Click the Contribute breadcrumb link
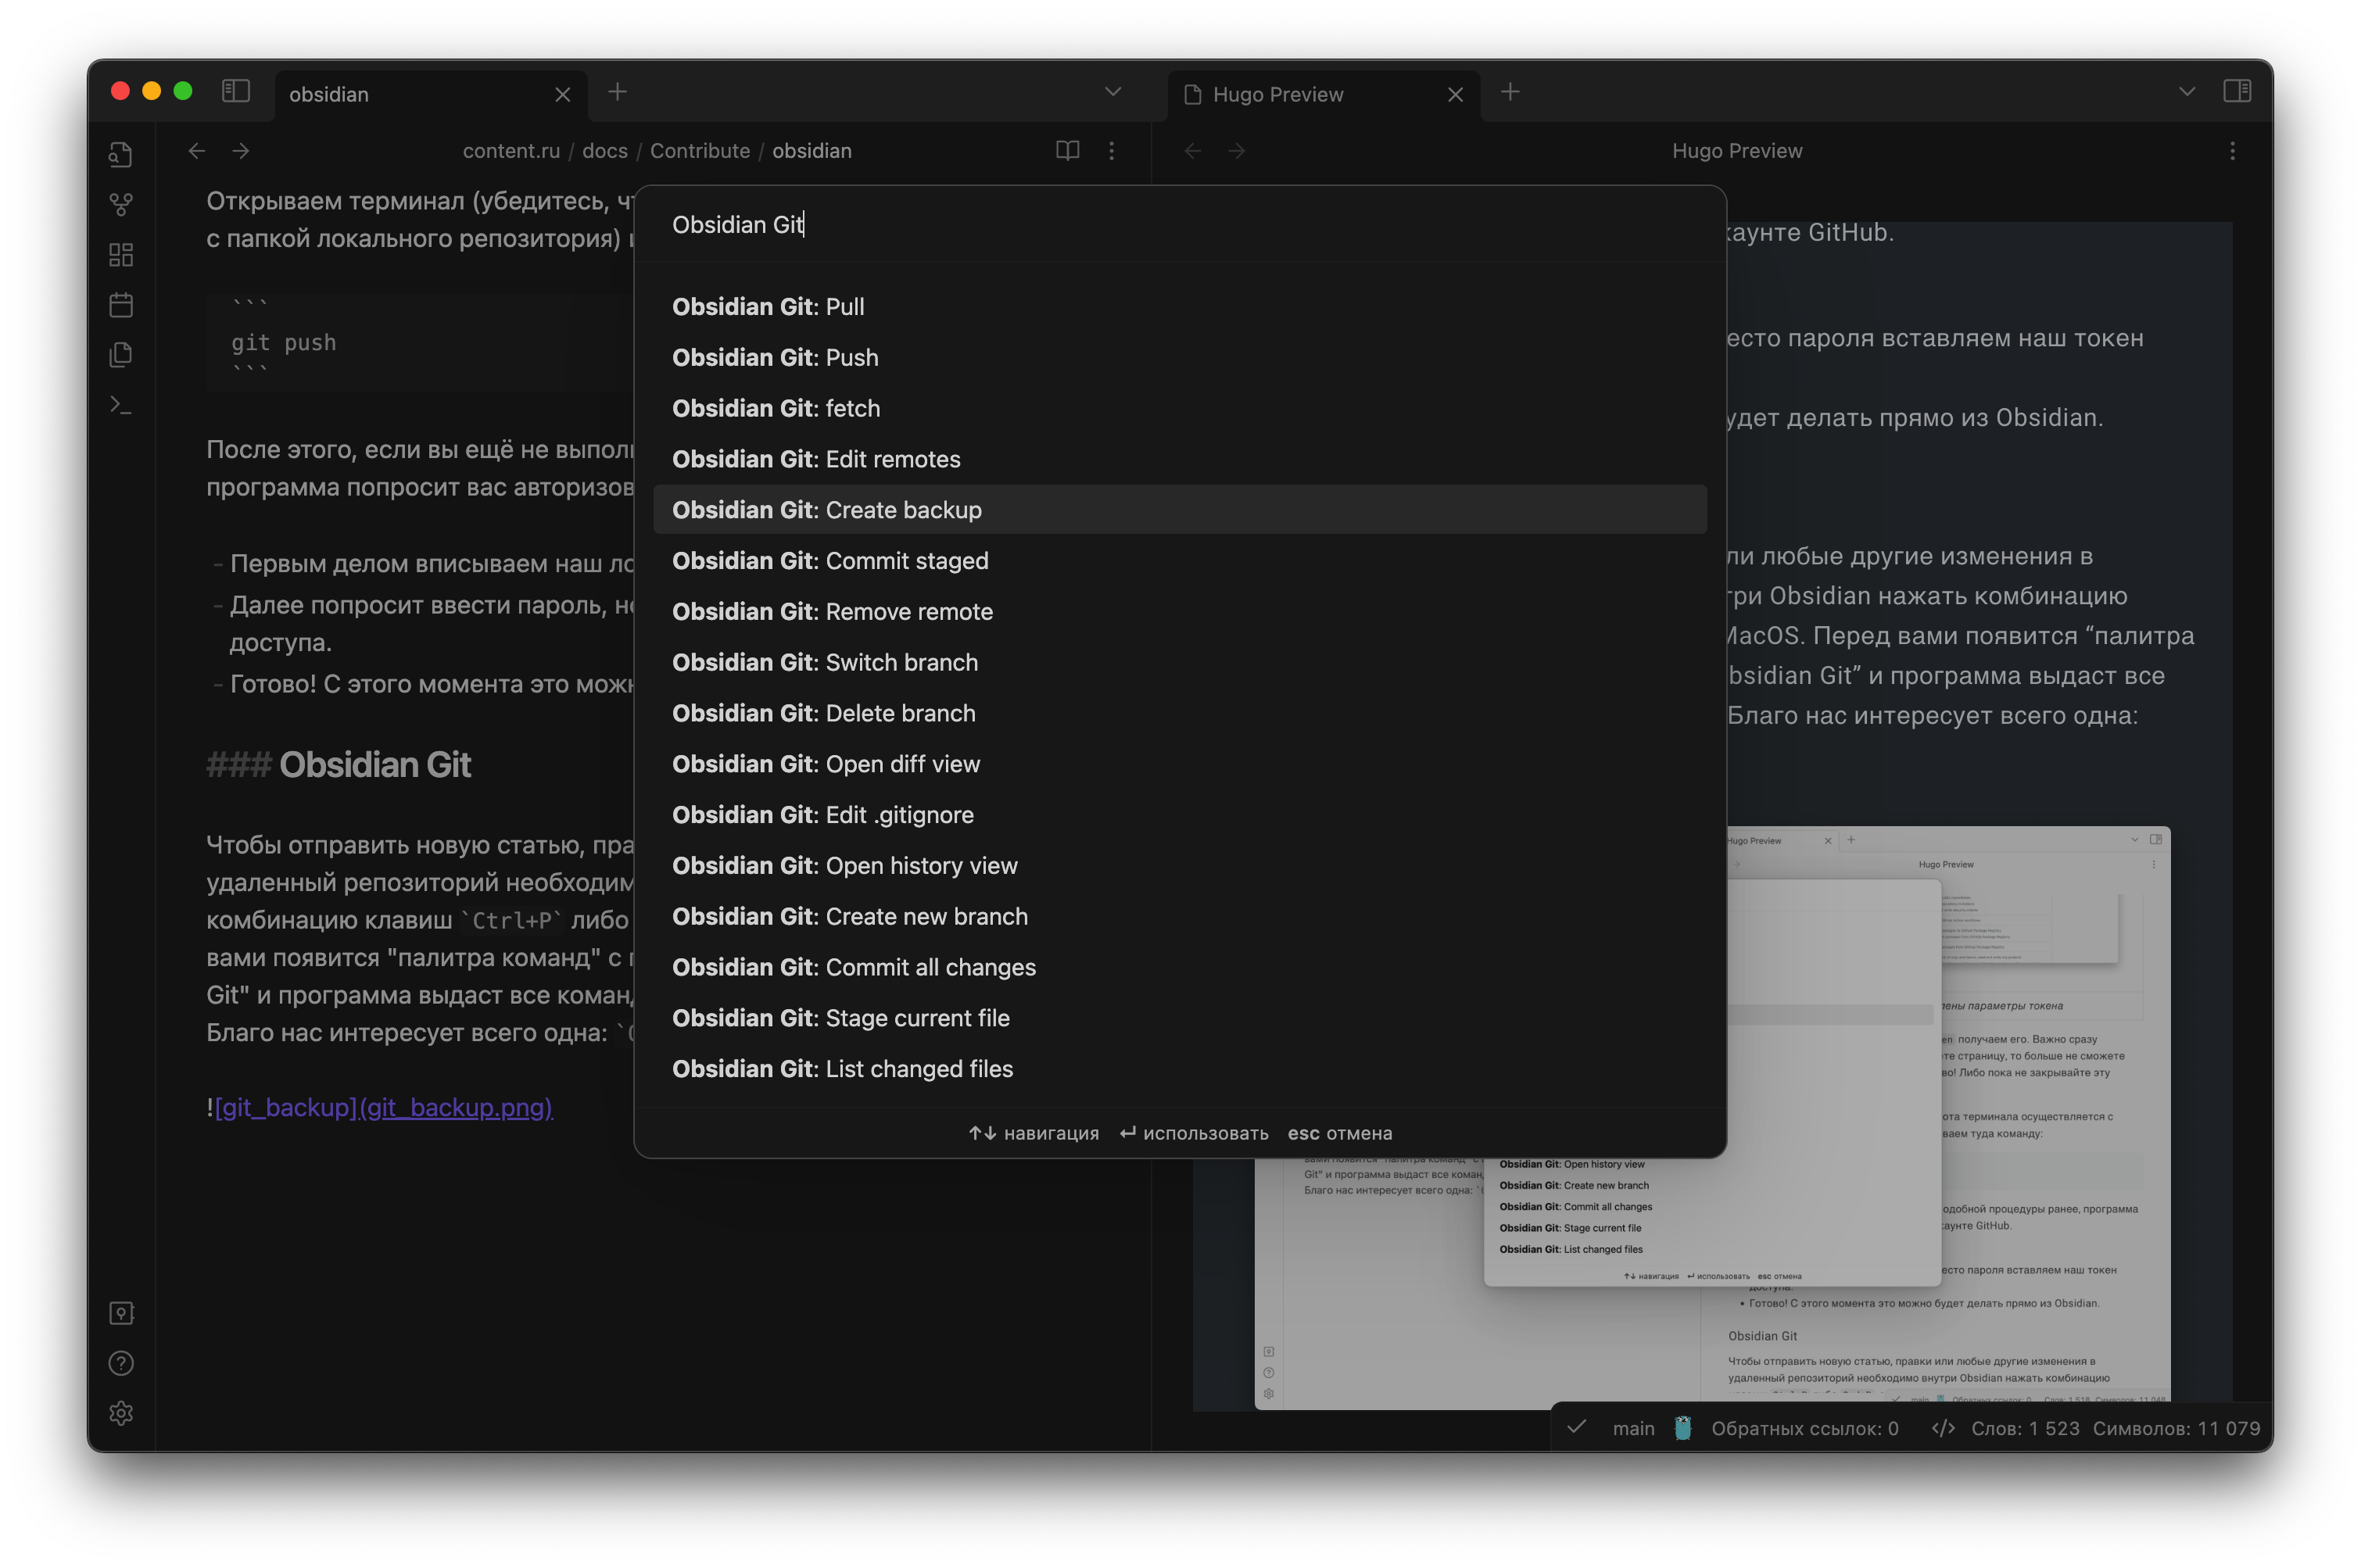2361x1568 pixels. (x=699, y=150)
